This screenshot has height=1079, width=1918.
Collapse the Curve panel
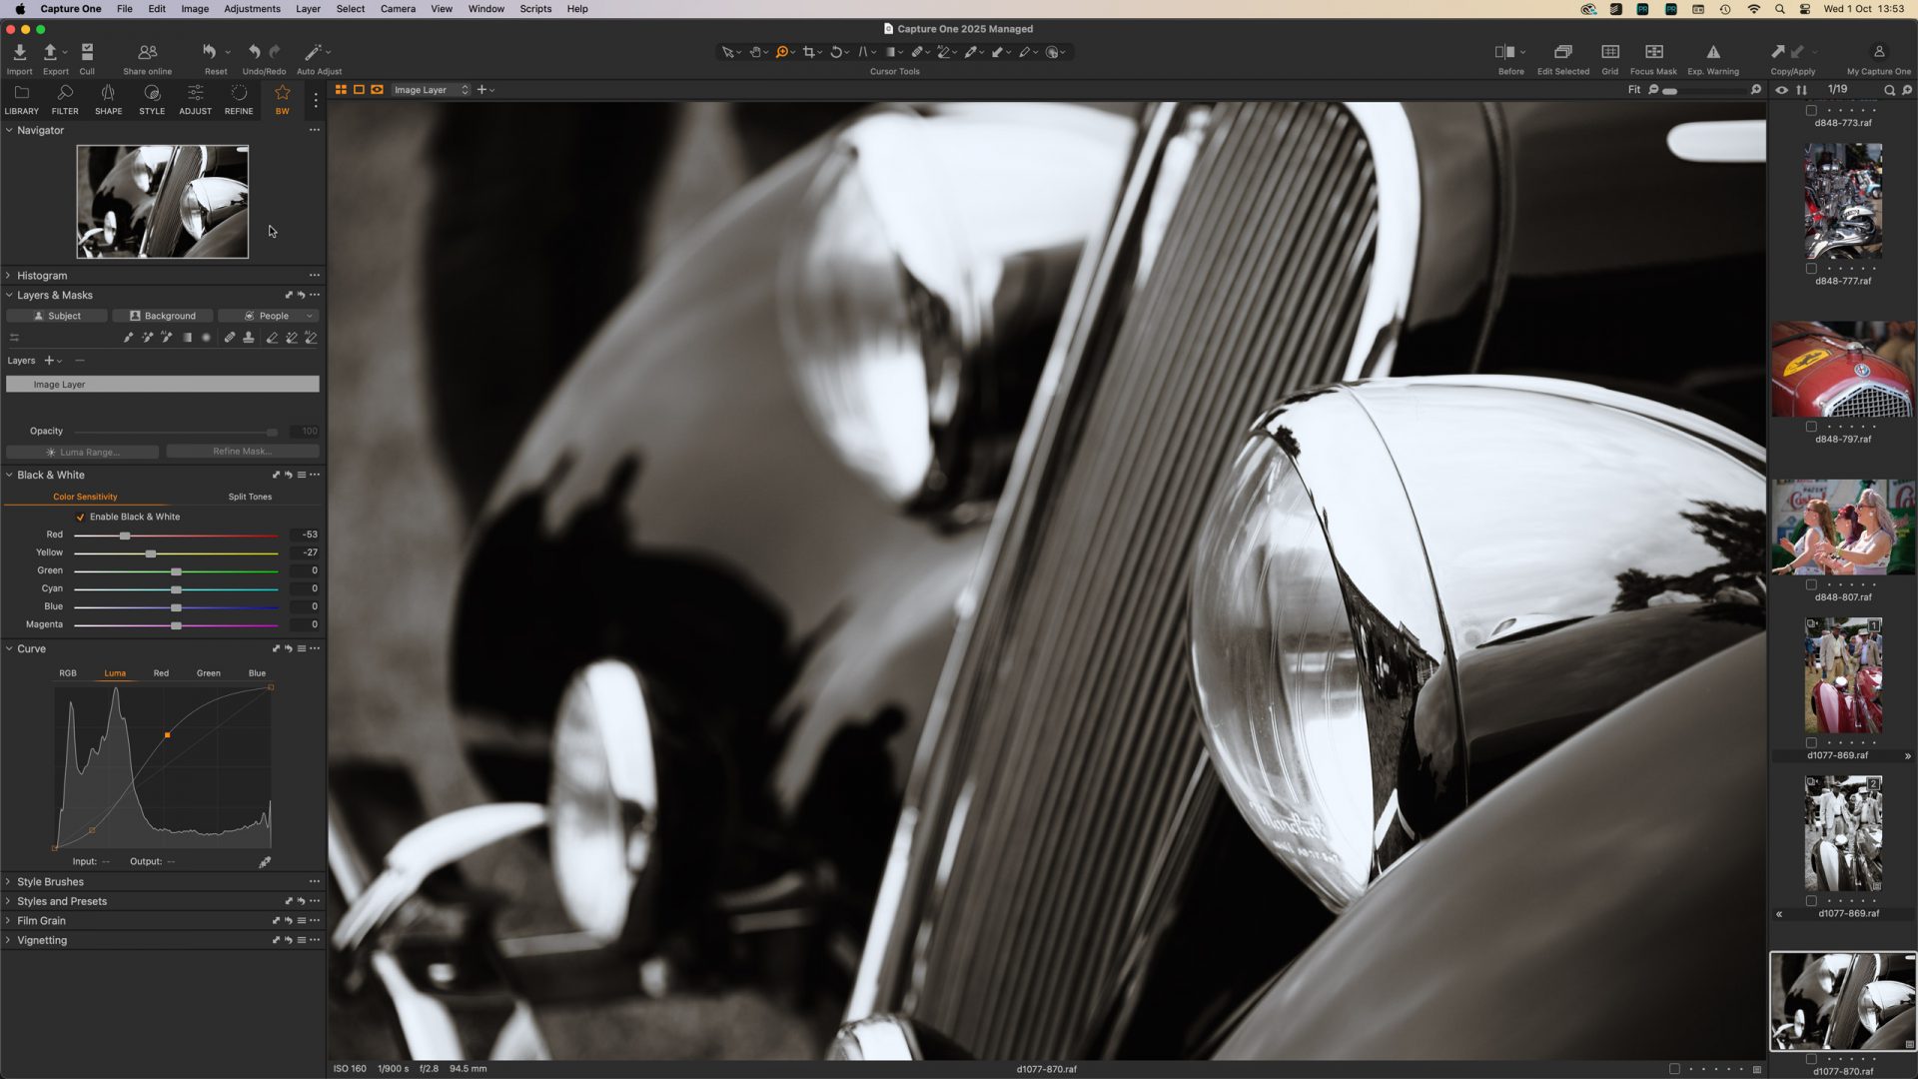coord(9,648)
